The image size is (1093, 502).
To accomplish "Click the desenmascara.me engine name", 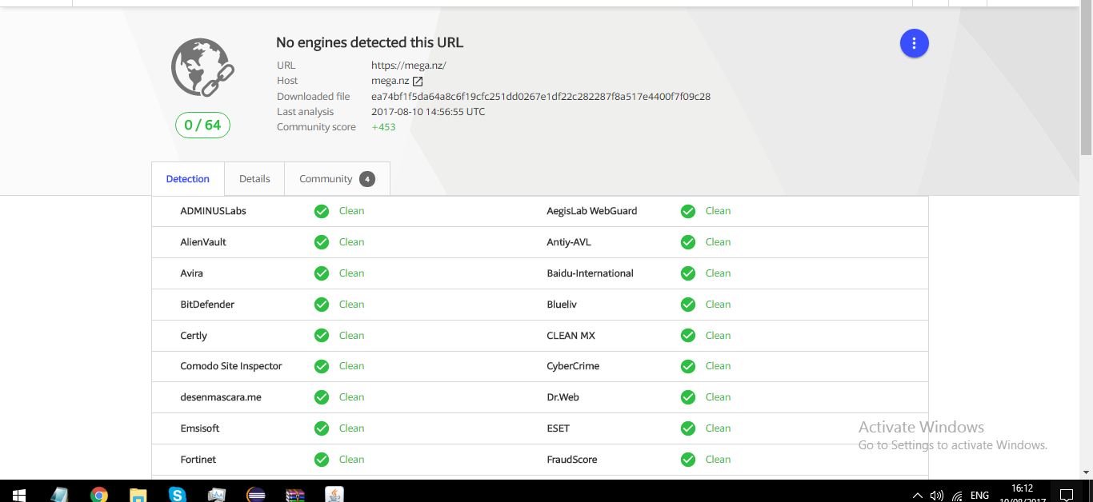I will 221,397.
